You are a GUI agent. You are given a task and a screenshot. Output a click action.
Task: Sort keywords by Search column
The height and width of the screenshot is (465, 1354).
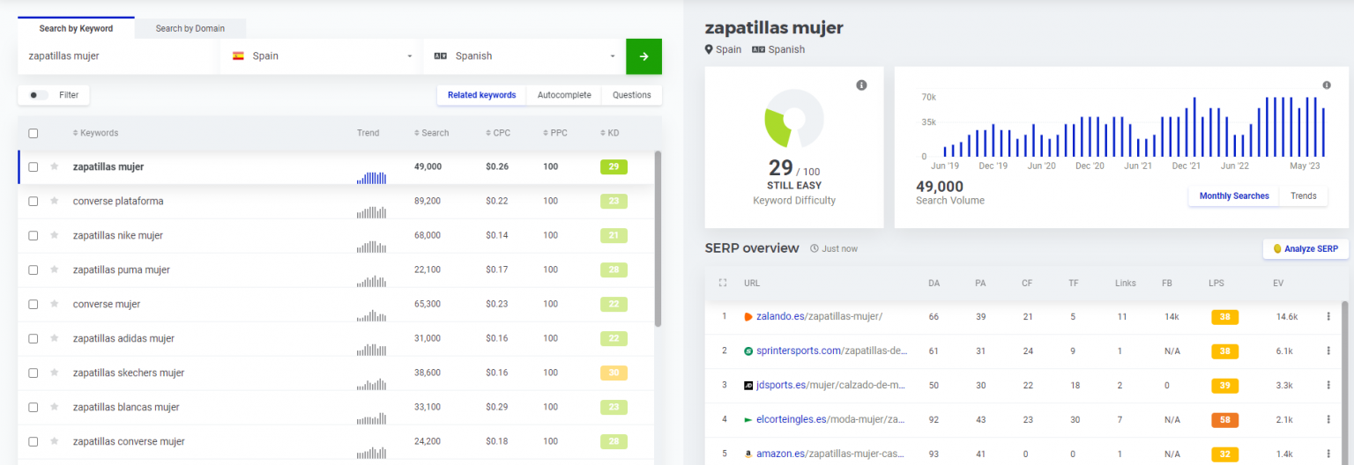pos(431,133)
